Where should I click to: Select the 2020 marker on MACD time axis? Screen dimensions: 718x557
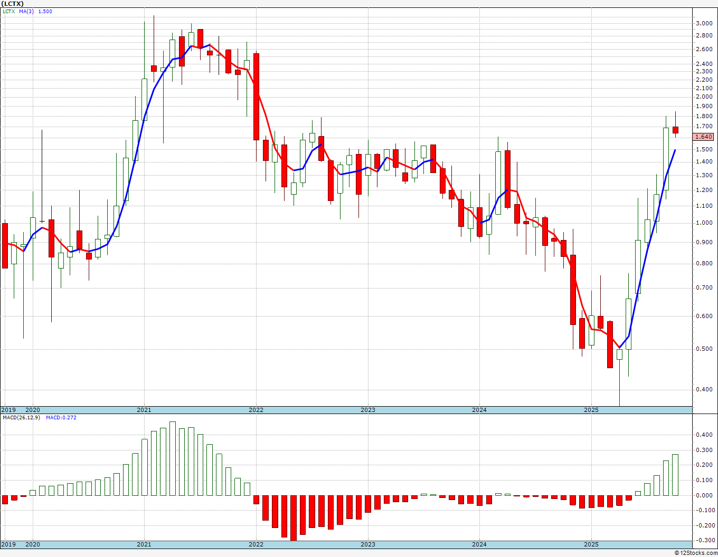(x=33, y=544)
